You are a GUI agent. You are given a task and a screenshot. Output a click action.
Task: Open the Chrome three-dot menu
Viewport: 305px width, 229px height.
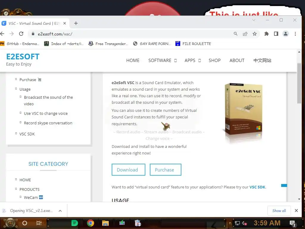pyautogui.click(x=295, y=34)
